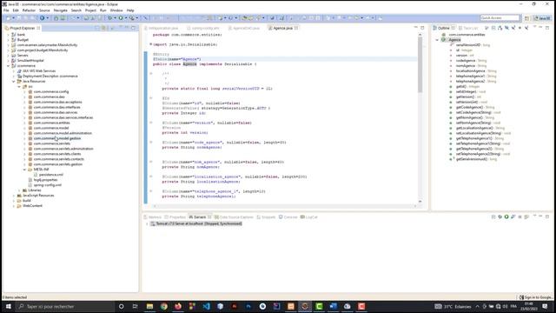Open Google Chrome from taskbar

tap(164, 306)
